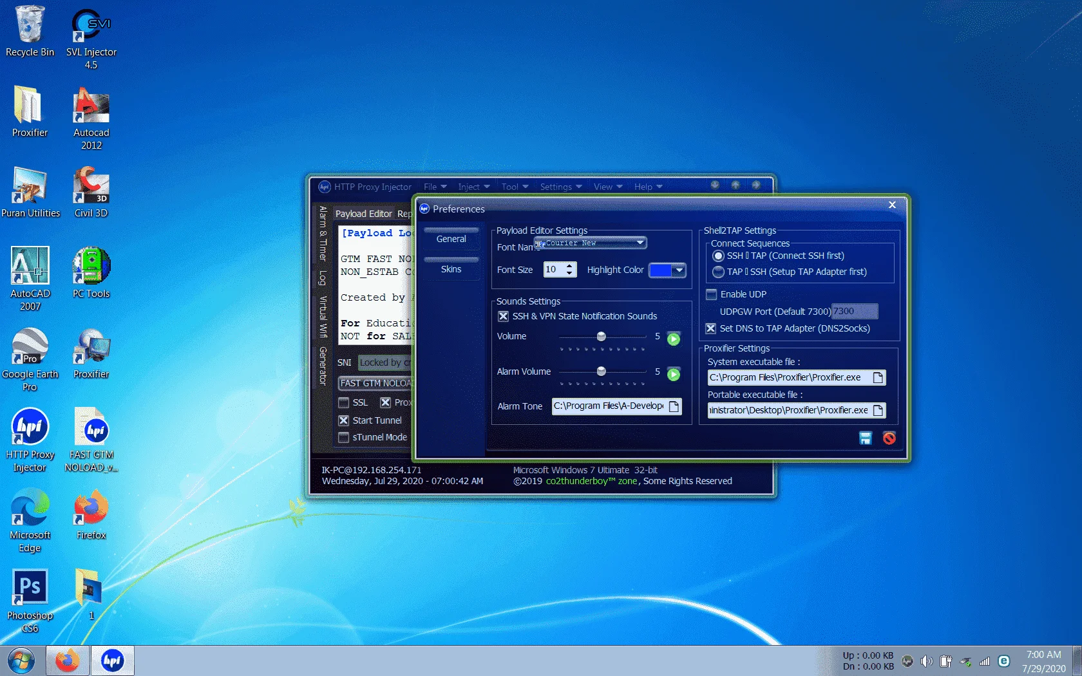Toggle SSL checkbox in main window
This screenshot has height=676, width=1082.
click(x=344, y=402)
